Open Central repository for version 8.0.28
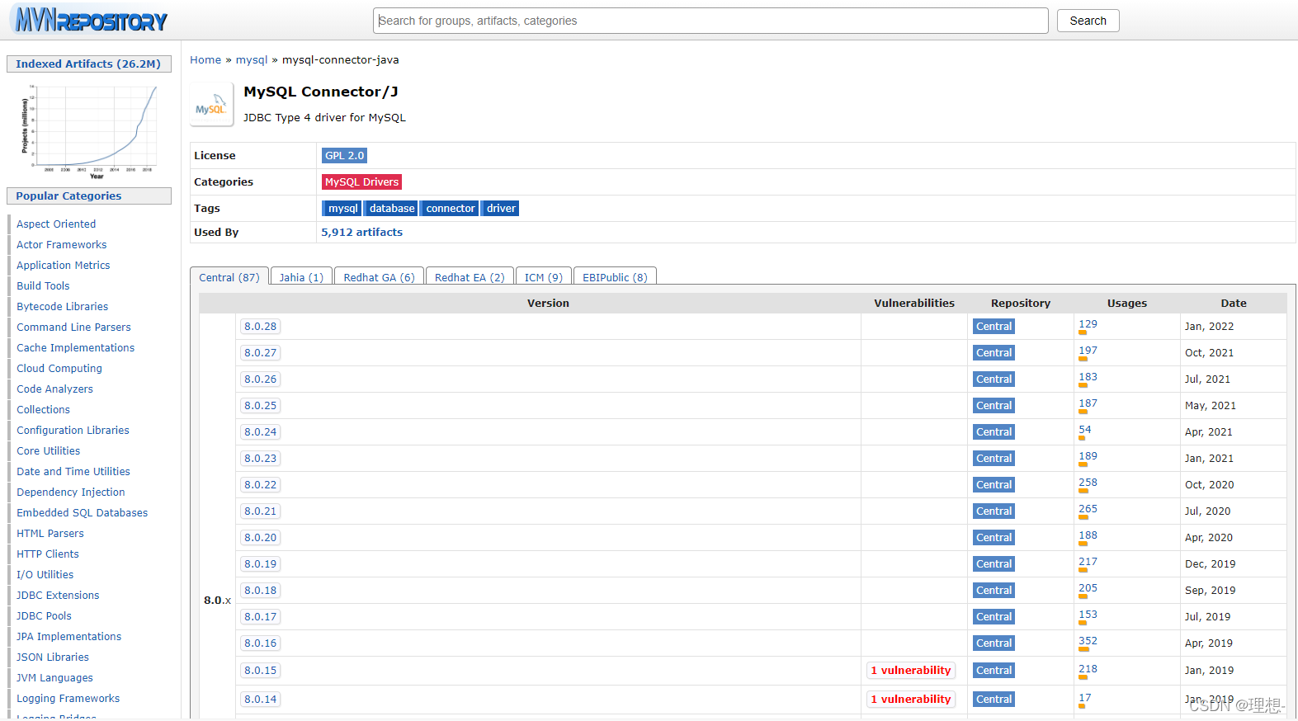Screen dimensions: 1298x721 coord(994,327)
